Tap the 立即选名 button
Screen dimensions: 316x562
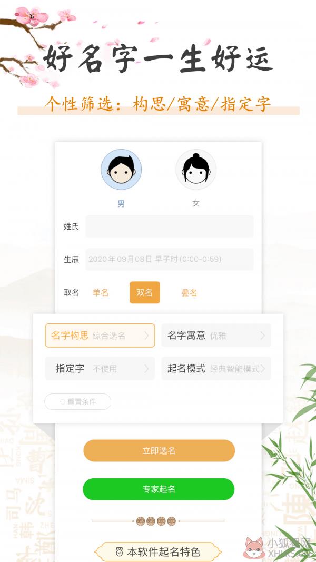point(159,450)
